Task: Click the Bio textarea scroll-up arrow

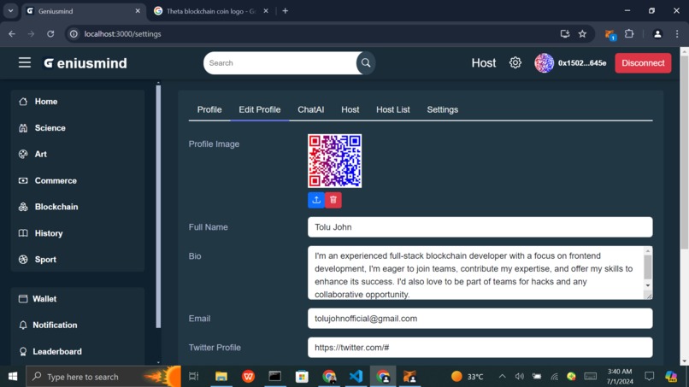Action: (648, 251)
